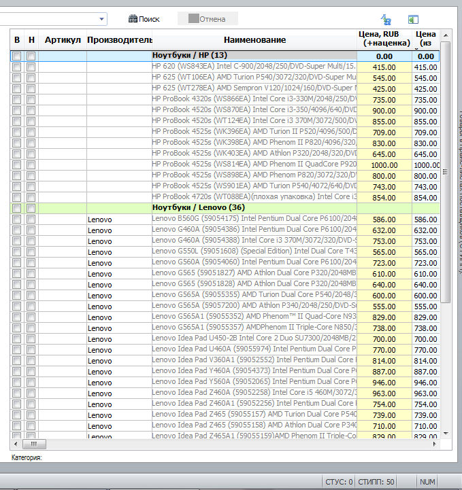Click the vertical scrollbar up arrow
The image size is (462, 490).
coord(446,35)
